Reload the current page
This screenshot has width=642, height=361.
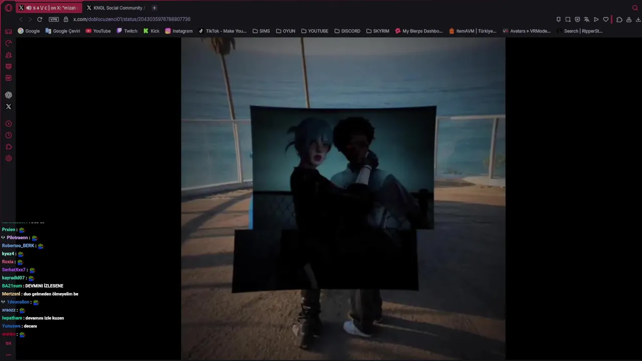[40, 19]
